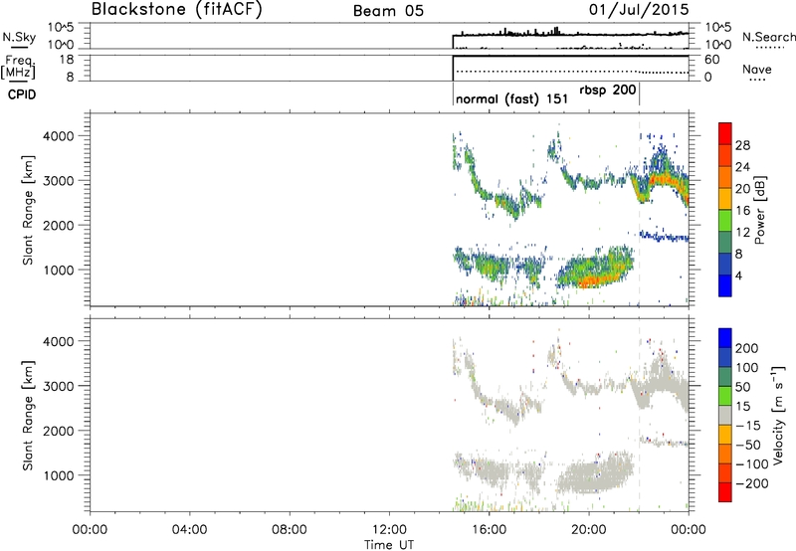Click the "3000" tick in the power panel
The width and height of the screenshot is (796, 551).
click(58, 181)
